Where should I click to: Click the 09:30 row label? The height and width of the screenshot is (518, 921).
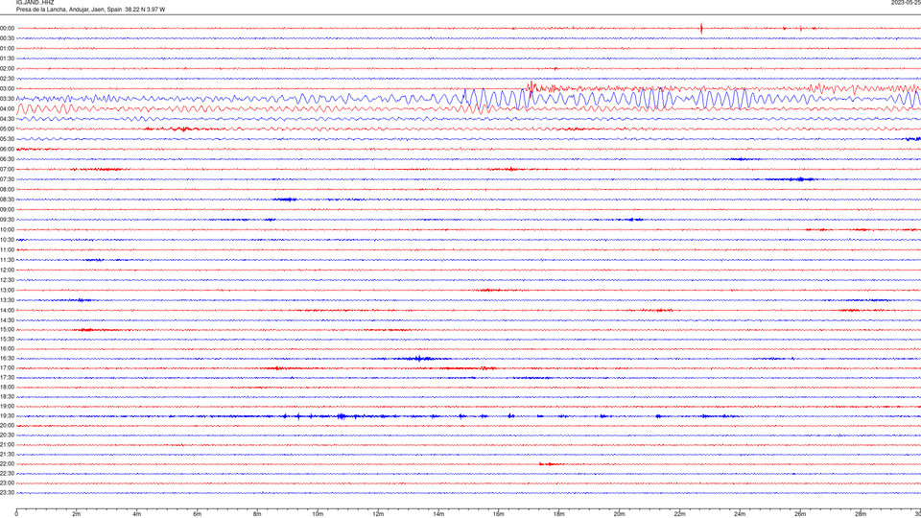(7, 220)
